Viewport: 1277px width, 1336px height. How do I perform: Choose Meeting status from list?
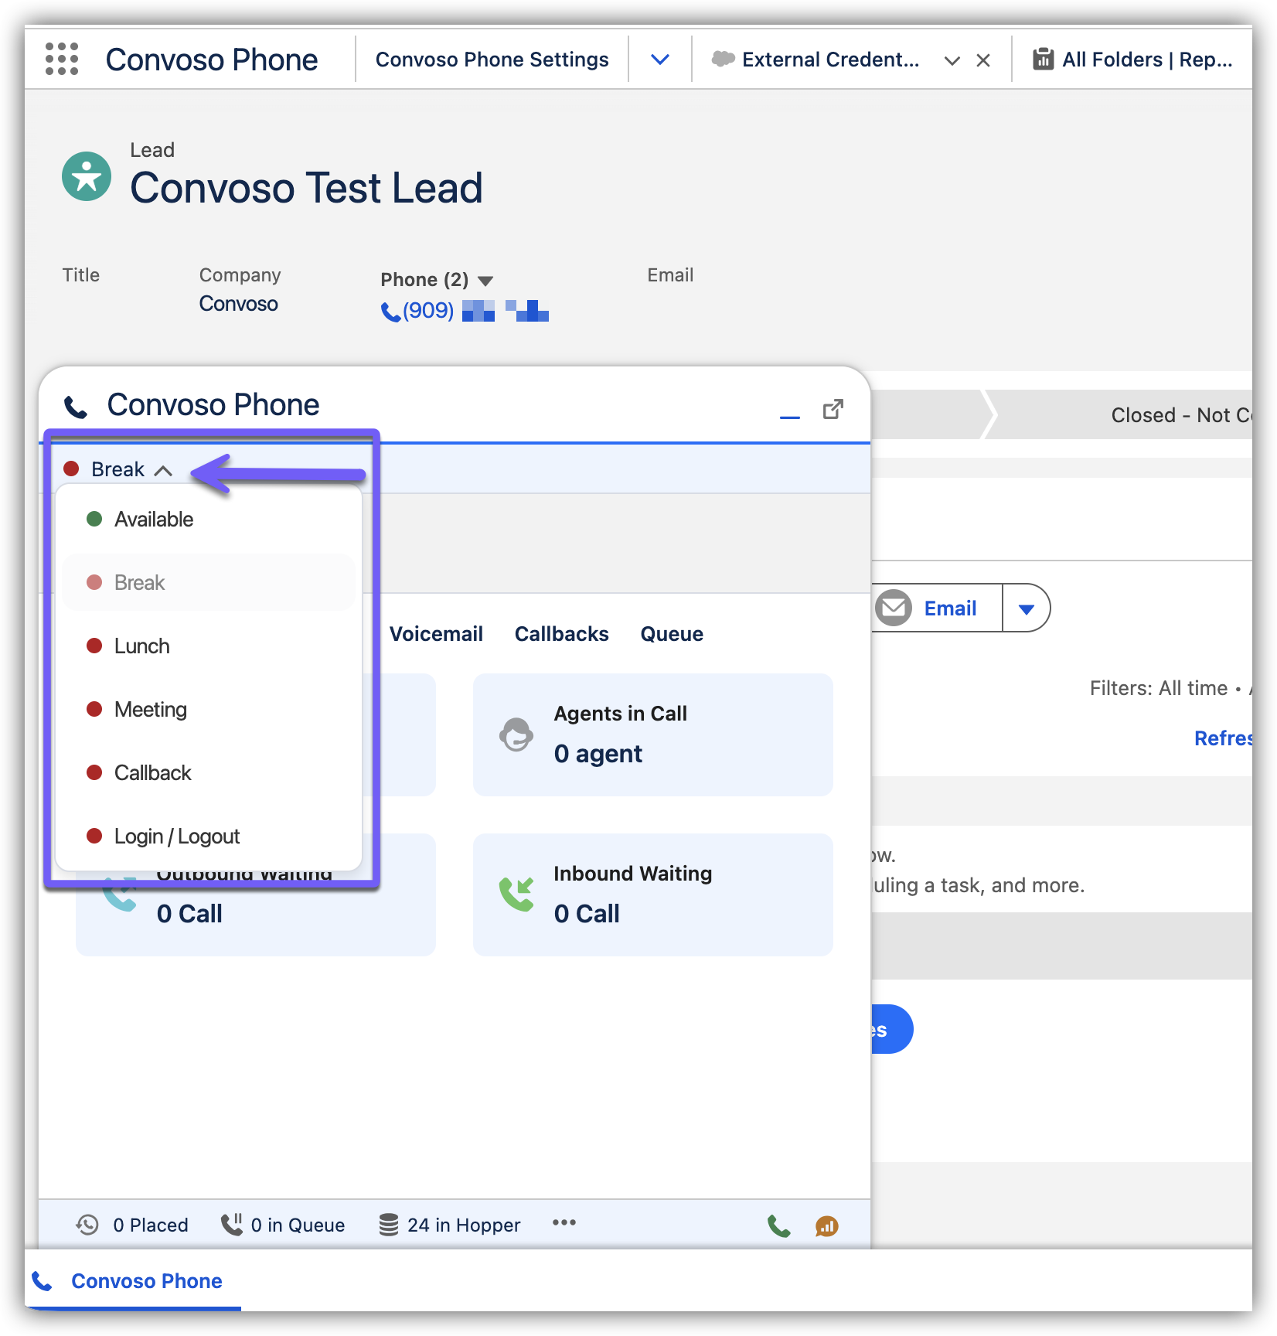[x=151, y=710]
